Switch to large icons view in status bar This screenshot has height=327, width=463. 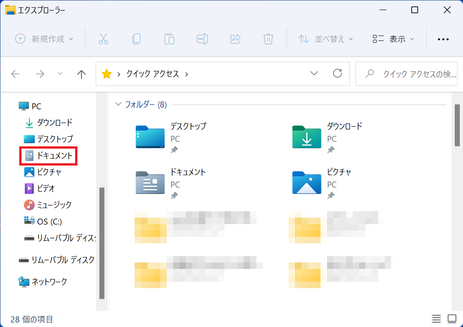point(452,319)
